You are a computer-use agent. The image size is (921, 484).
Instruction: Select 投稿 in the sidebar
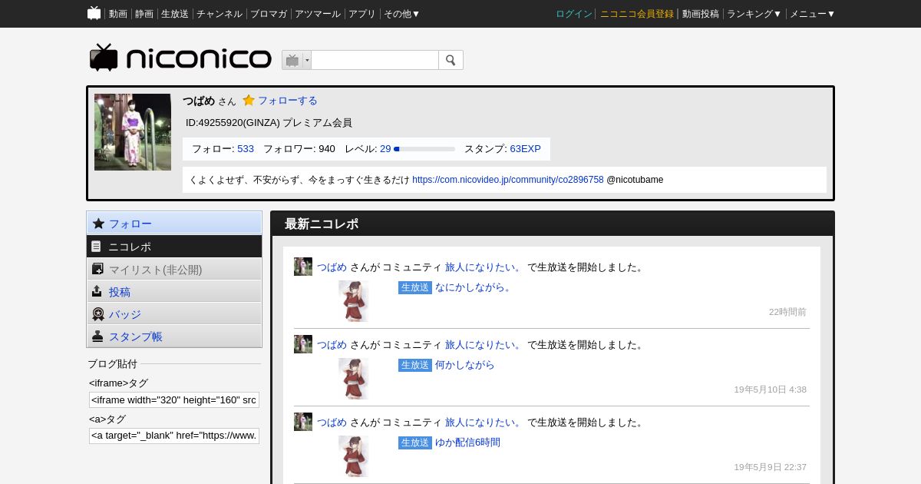[174, 291]
